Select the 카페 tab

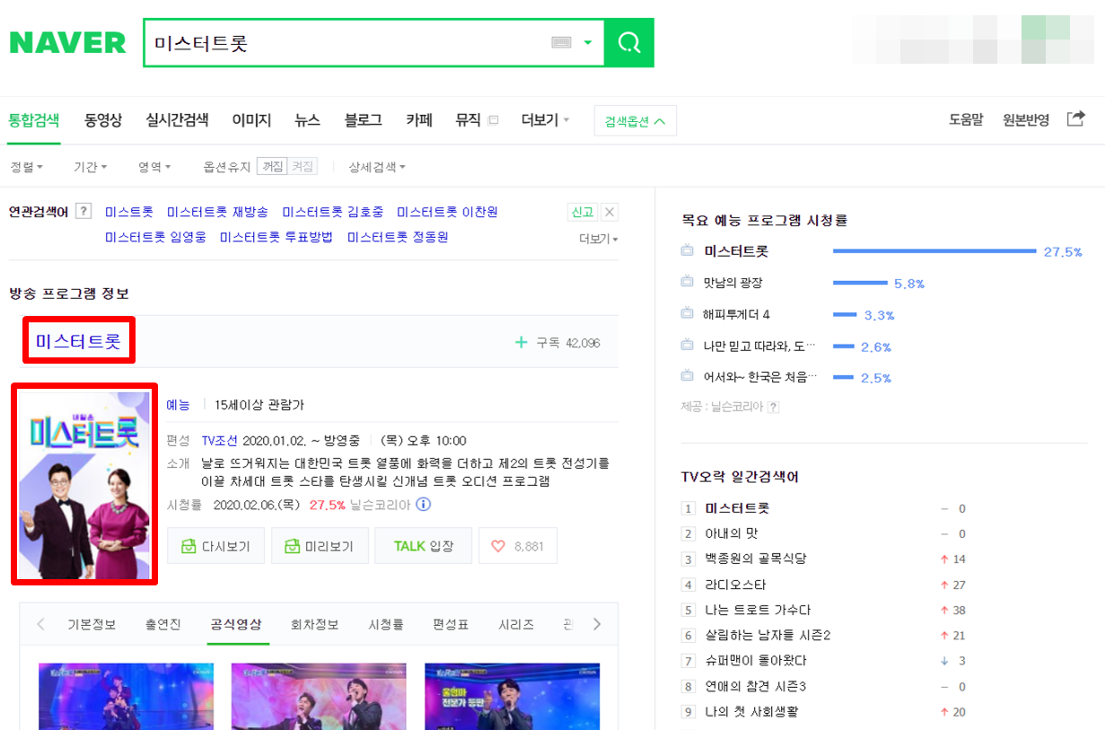point(419,119)
